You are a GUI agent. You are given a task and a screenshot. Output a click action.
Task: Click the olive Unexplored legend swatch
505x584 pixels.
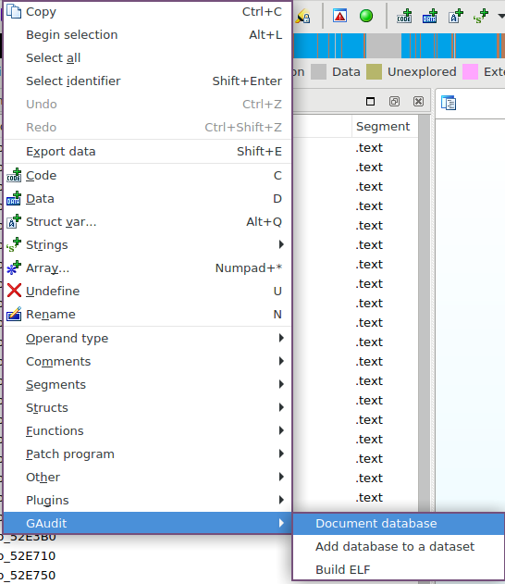[x=374, y=72]
